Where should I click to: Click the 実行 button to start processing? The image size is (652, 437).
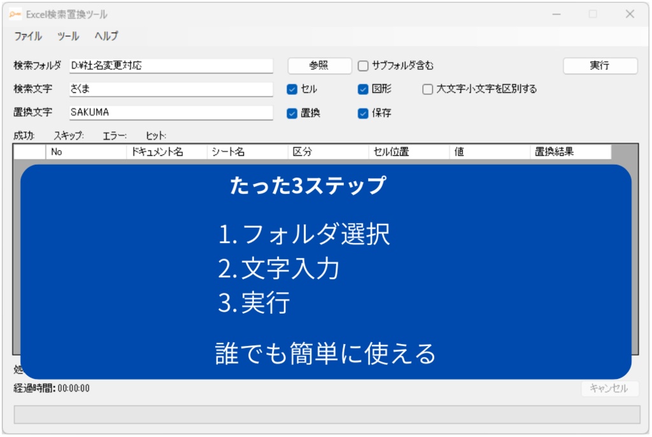click(600, 66)
